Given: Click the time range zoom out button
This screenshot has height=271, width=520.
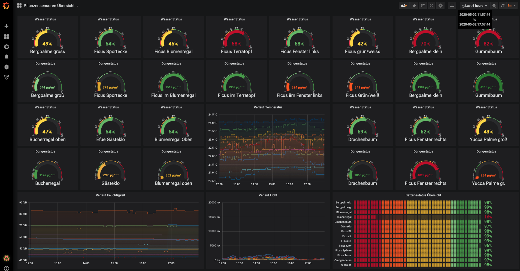Looking at the screenshot, I should pos(494,6).
